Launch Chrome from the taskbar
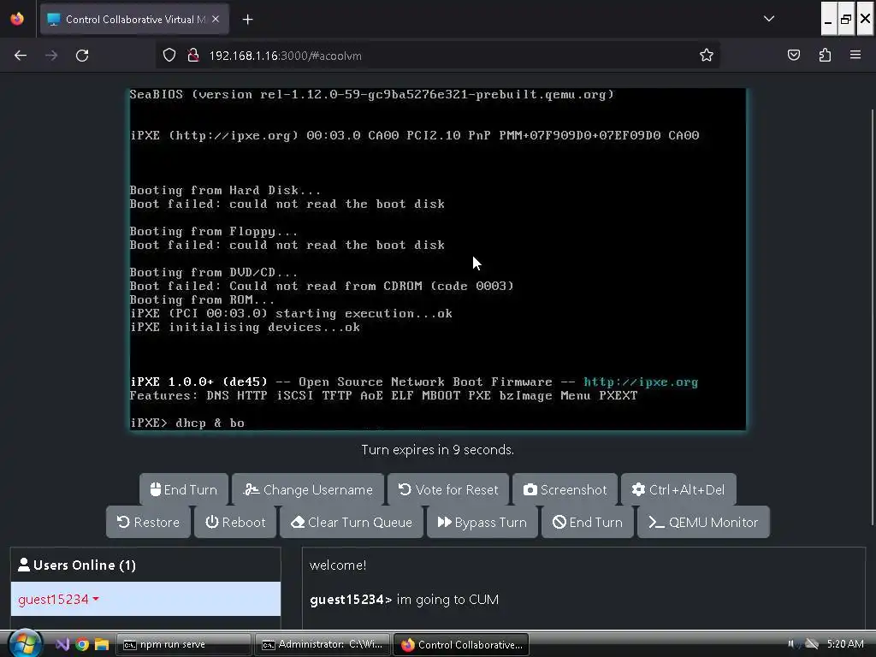Image resolution: width=876 pixels, height=657 pixels. tap(82, 644)
